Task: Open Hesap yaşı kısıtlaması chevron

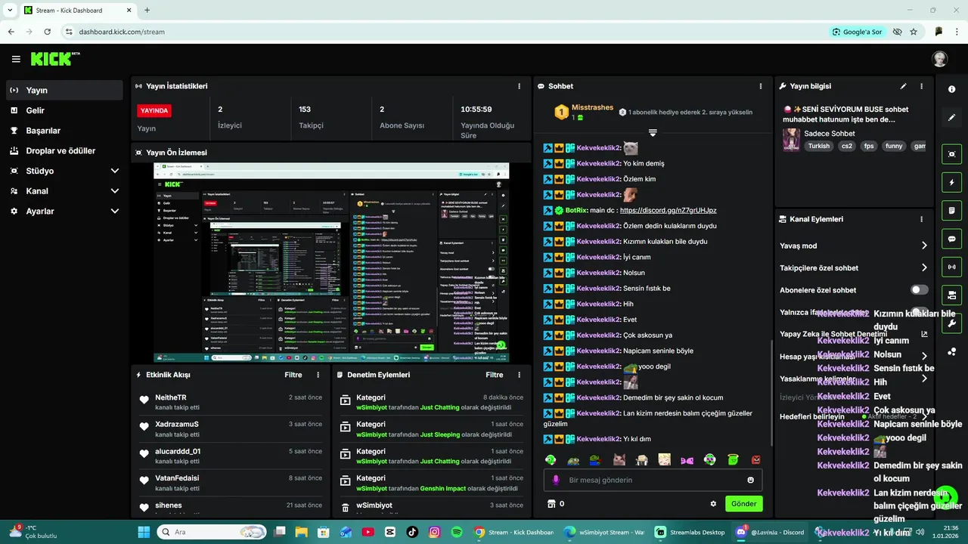Action: pos(924,357)
